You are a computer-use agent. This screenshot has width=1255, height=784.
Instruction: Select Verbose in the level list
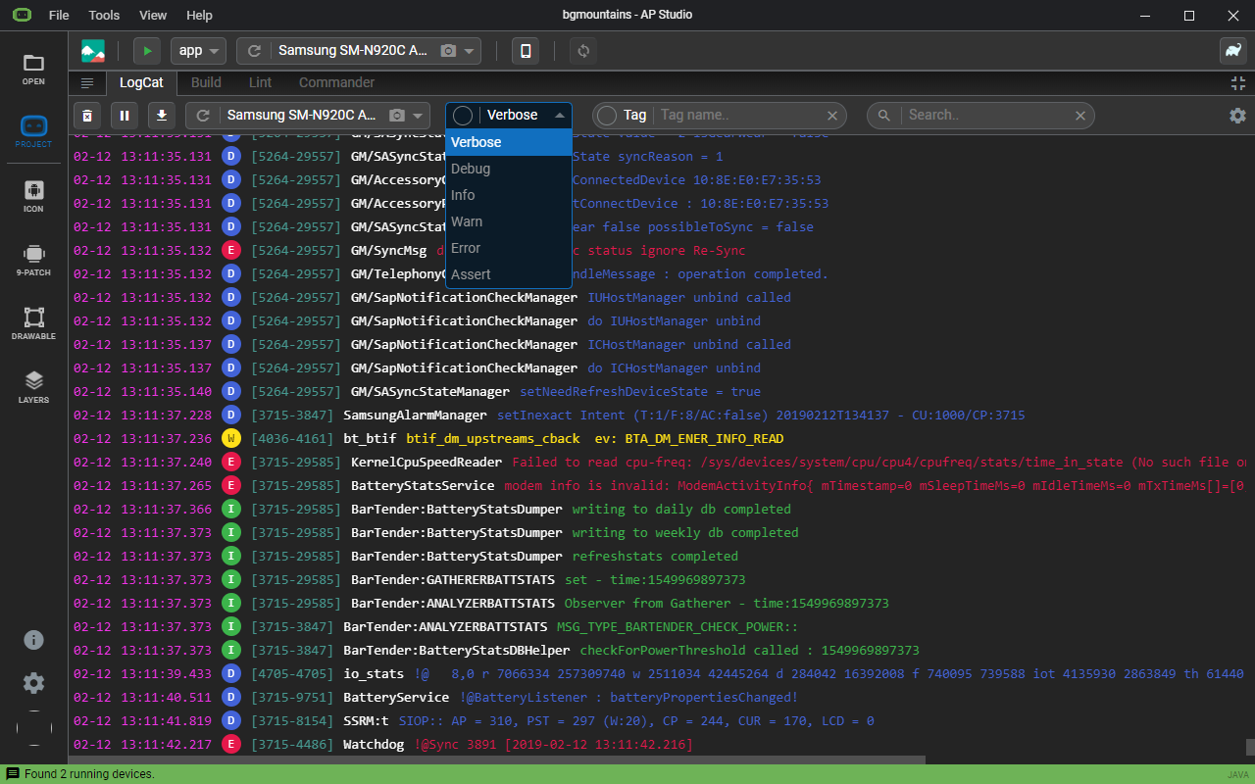(x=509, y=142)
